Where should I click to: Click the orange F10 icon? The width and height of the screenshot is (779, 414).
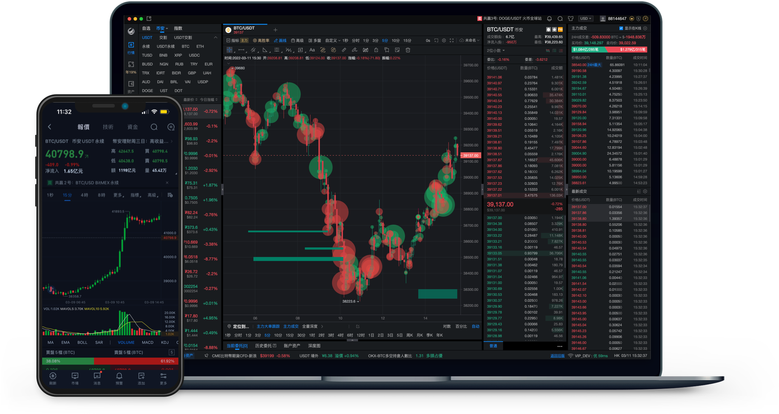click(x=560, y=30)
